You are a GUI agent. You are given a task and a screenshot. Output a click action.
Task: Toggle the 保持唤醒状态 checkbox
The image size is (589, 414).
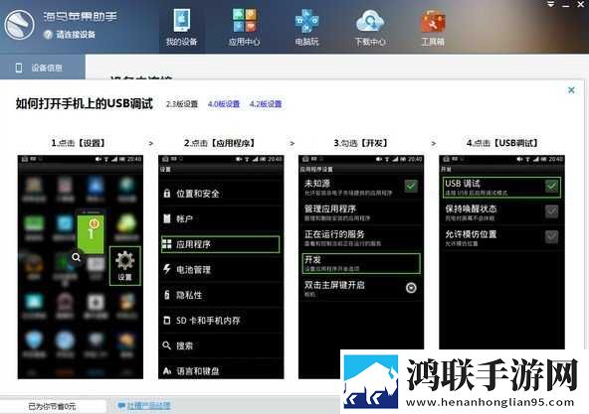pyautogui.click(x=551, y=211)
